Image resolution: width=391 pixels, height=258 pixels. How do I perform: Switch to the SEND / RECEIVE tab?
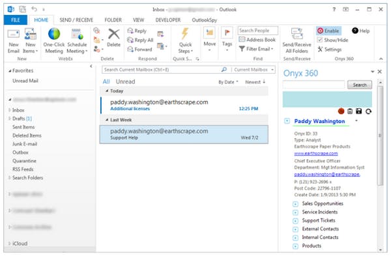(x=76, y=20)
